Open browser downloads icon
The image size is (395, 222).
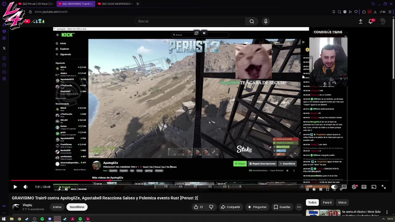click(375, 12)
